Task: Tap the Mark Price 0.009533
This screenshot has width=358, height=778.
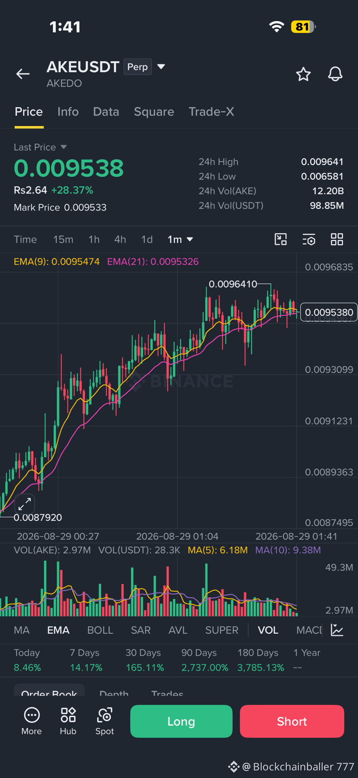Action: [60, 207]
